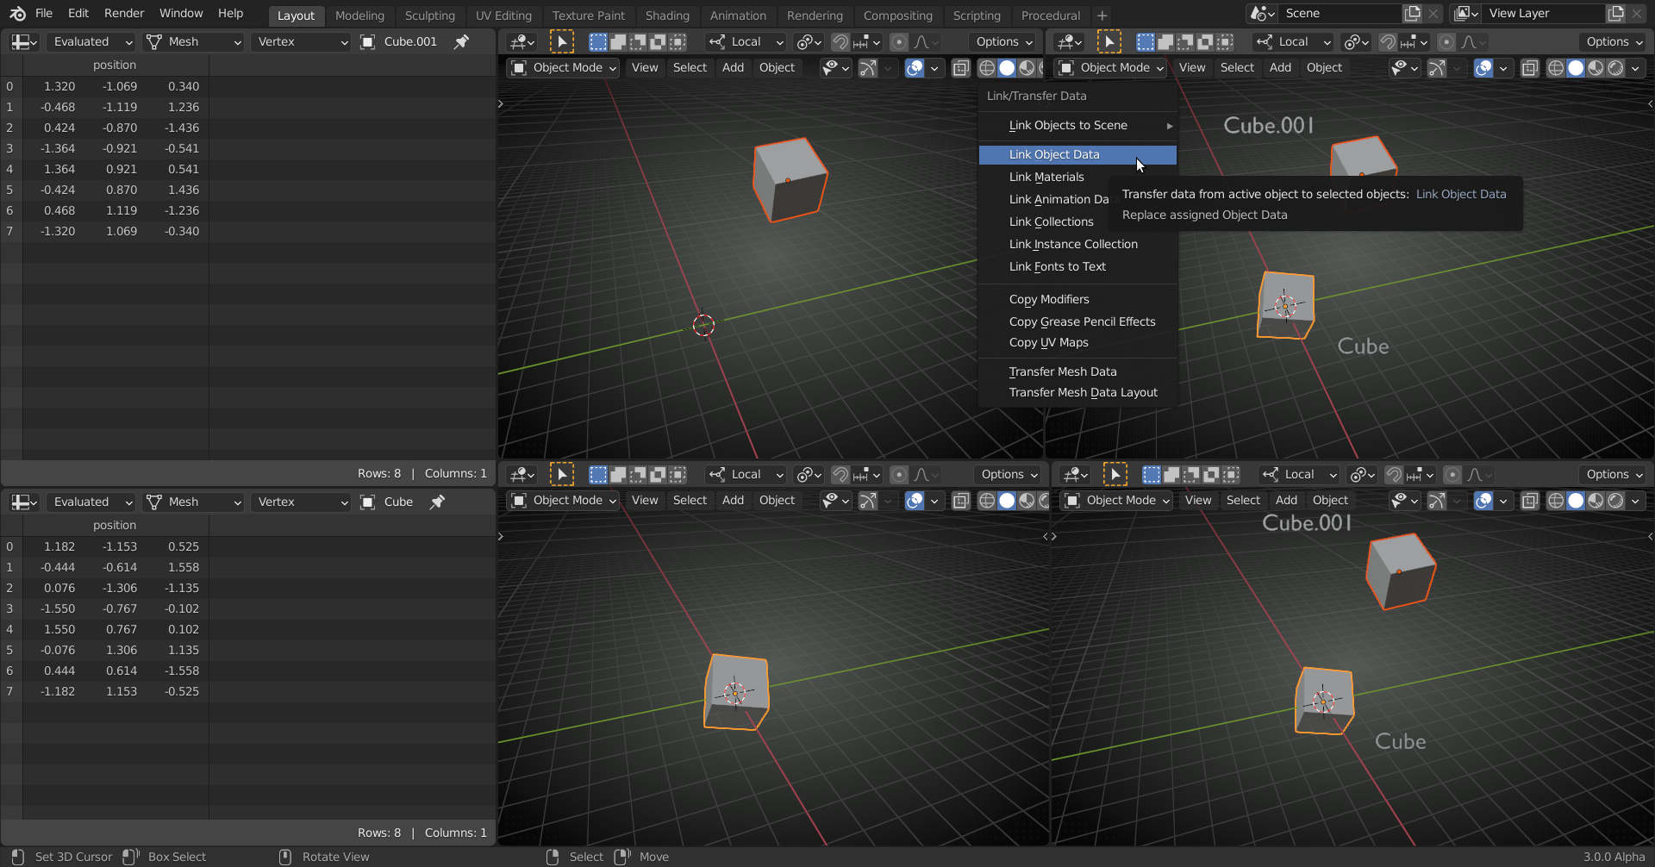
Task: Open Evaluated dropdown in lower Cube spreadsheet
Action: coord(92,502)
